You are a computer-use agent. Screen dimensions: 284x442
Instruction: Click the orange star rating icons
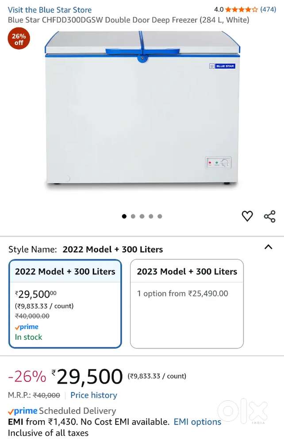click(242, 9)
